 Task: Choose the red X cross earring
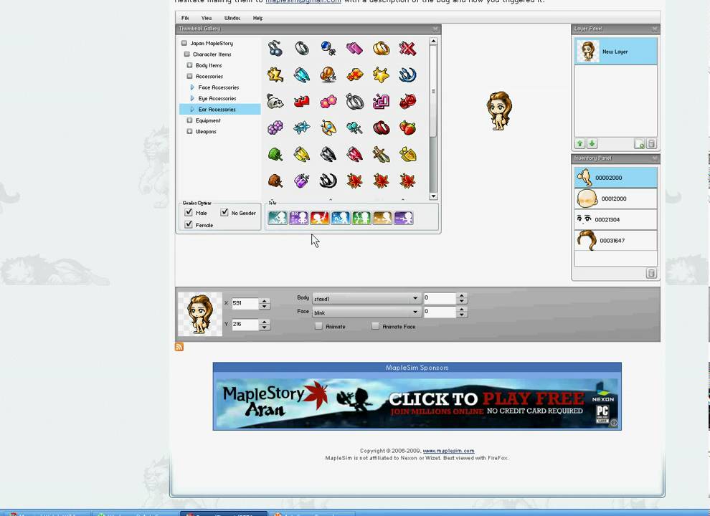407,48
